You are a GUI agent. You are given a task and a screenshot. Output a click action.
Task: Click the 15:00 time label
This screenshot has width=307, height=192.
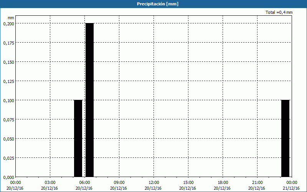pos(188,183)
